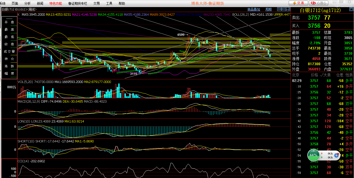Toggle the ✓大单 column header
Viewport: 354px width, 178px height.
326,75
